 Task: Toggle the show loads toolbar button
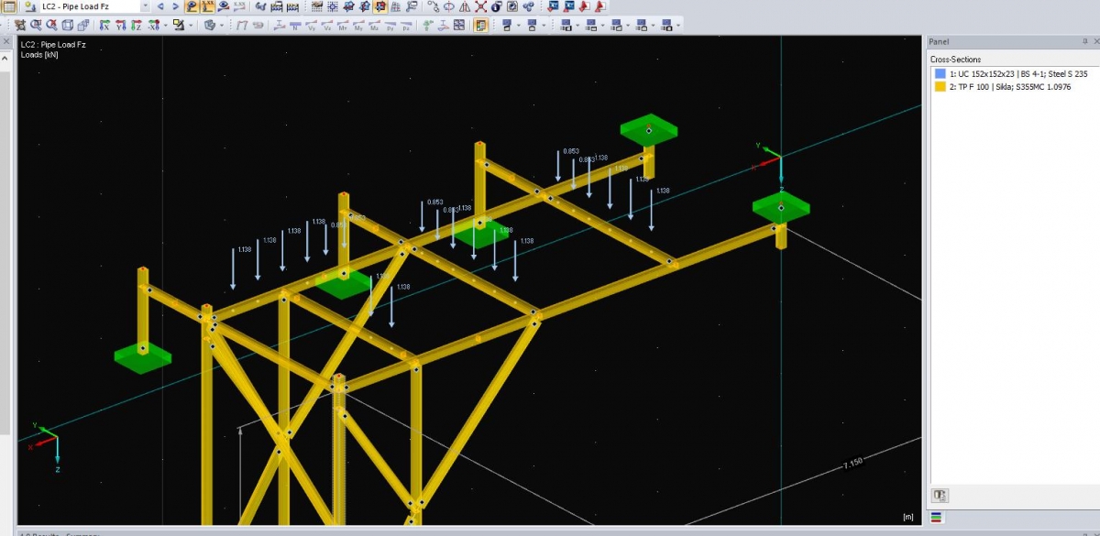(x=192, y=6)
